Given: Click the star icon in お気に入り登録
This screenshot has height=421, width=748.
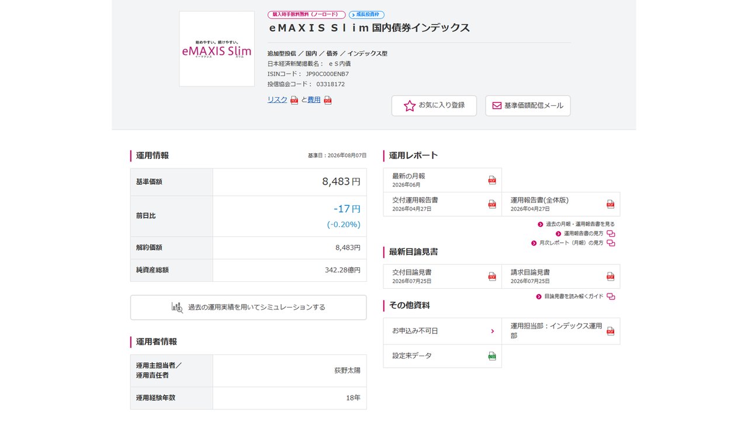Looking at the screenshot, I should tap(410, 106).
